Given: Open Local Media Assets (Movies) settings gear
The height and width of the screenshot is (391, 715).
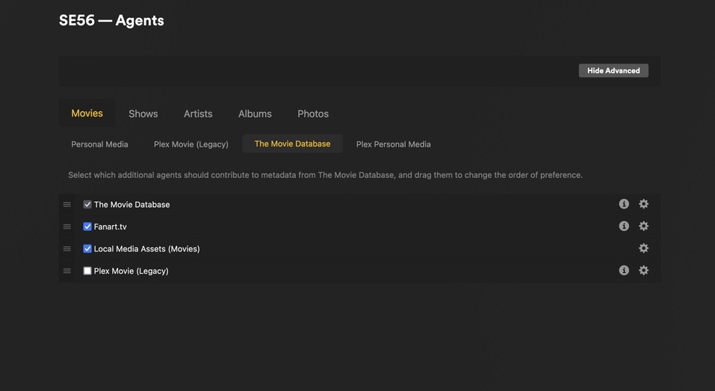Looking at the screenshot, I should [x=643, y=248].
